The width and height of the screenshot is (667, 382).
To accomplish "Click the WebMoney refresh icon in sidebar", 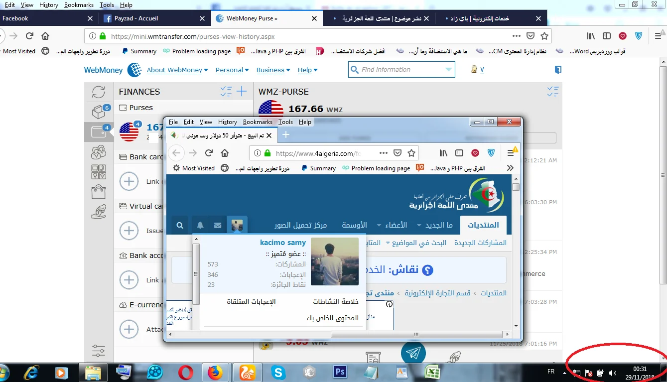I will [99, 92].
